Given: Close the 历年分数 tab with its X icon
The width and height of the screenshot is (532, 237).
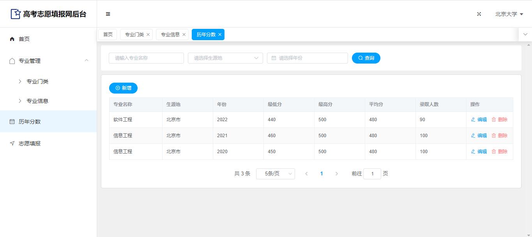Looking at the screenshot, I should [x=220, y=35].
